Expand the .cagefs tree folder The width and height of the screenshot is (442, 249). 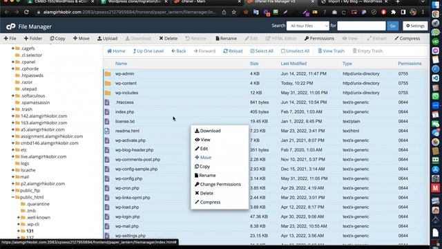click(x=12, y=48)
